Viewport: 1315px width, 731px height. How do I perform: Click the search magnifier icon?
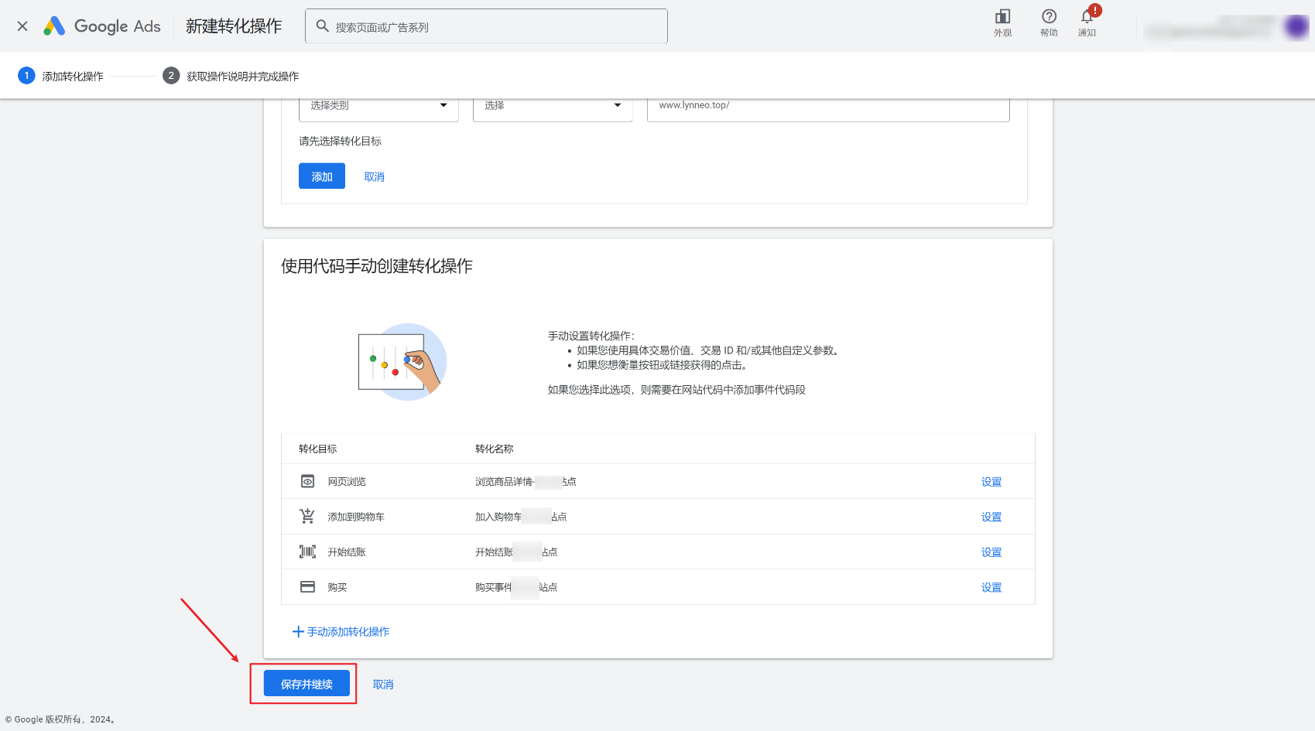323,26
